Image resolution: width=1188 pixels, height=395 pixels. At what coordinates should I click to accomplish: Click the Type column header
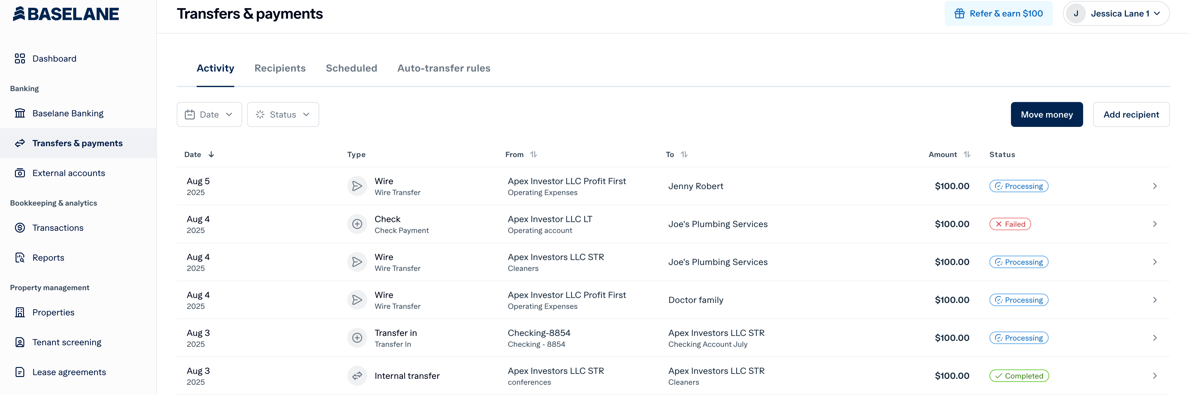(x=356, y=154)
